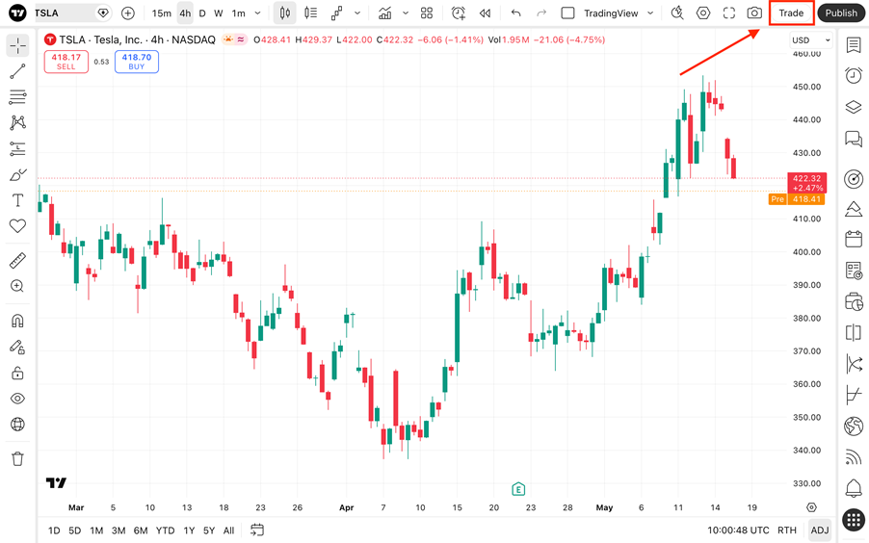Open timezone menu at 10:00:48 UTC

coord(738,530)
